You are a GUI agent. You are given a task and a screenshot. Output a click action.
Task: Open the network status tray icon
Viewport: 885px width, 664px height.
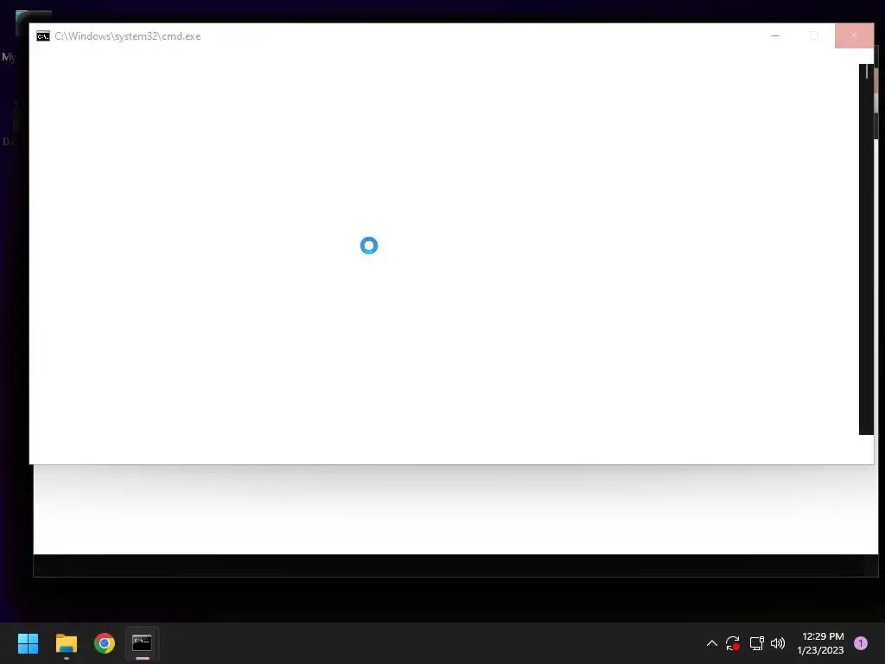[756, 643]
